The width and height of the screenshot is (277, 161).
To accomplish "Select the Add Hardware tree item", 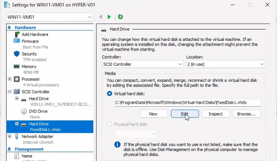I will [35, 35].
